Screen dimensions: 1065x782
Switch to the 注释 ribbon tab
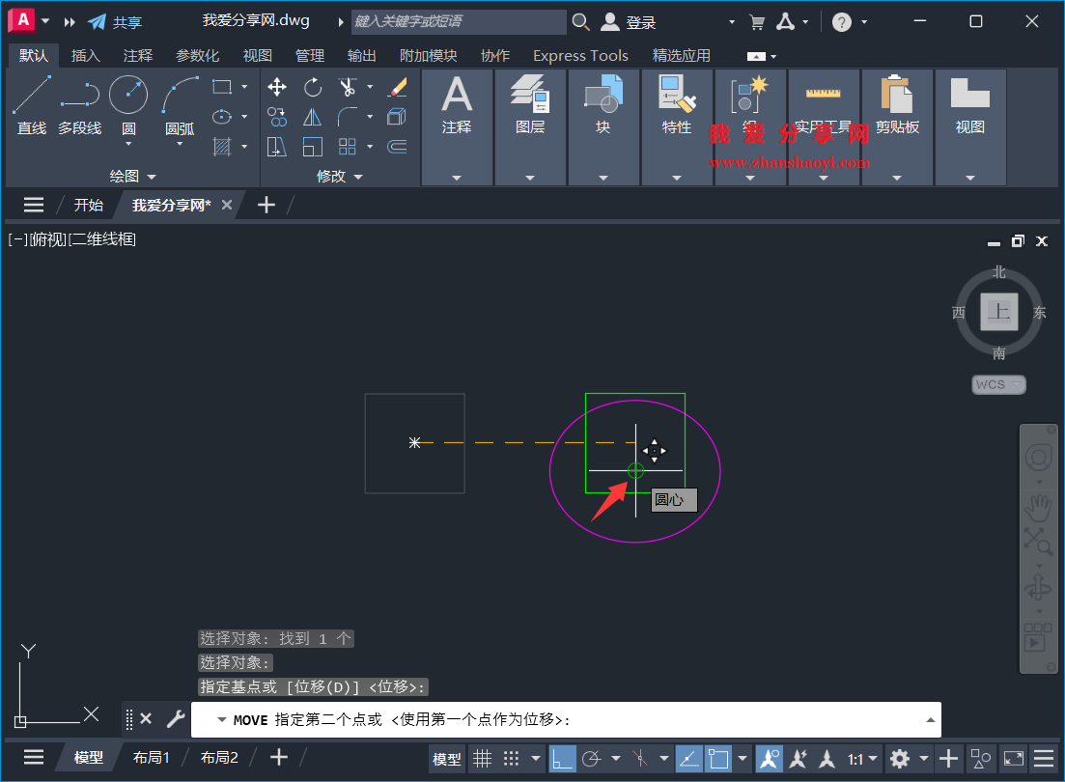(138, 56)
